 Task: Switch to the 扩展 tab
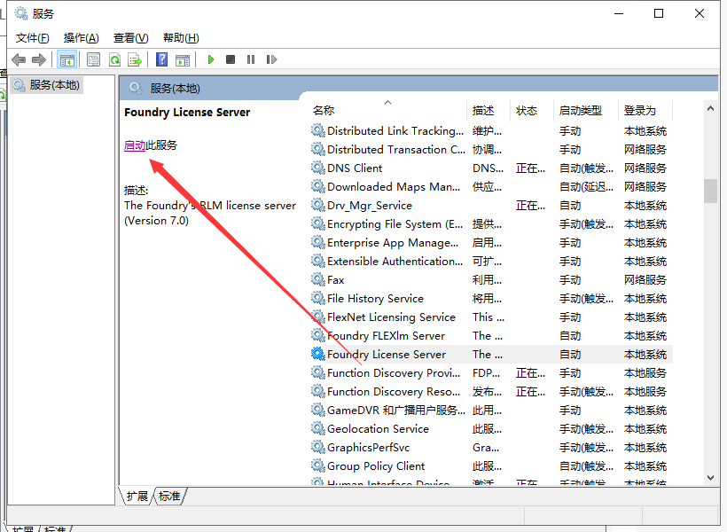point(137,497)
